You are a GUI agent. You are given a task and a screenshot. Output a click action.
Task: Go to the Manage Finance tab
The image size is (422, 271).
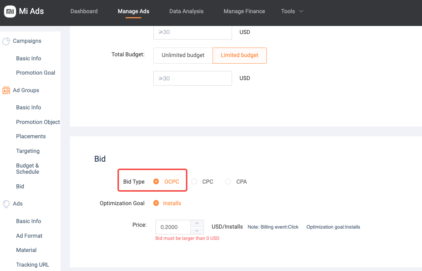pyautogui.click(x=244, y=11)
